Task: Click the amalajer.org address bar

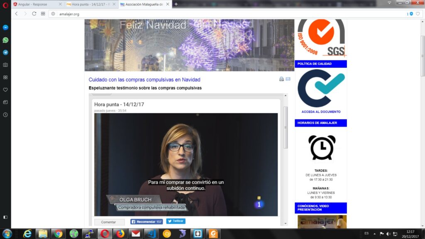Action: point(208,14)
